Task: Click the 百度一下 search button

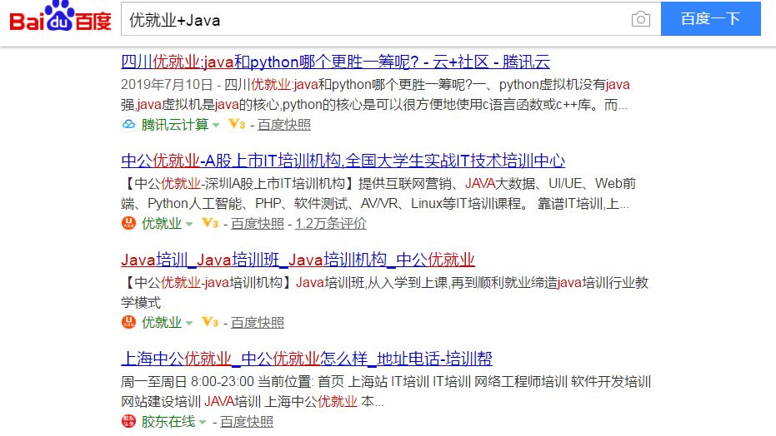Action: (x=711, y=19)
